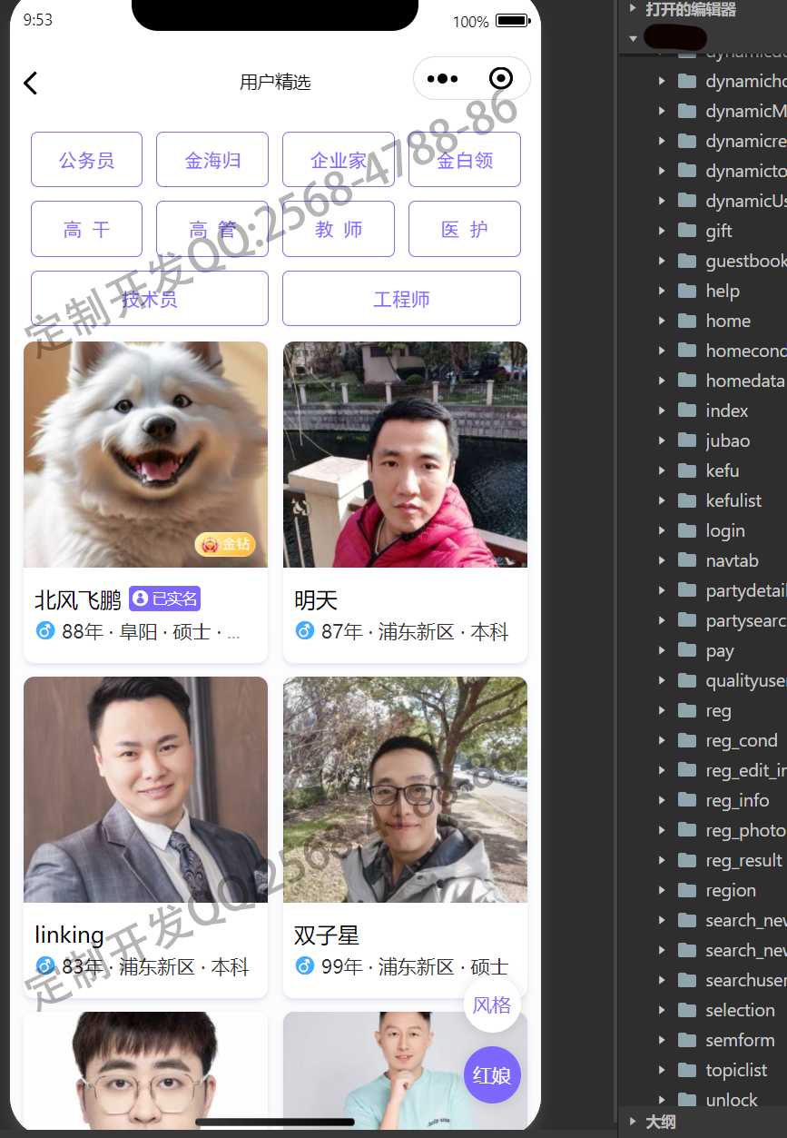Filter by 技术员 category
The height and width of the screenshot is (1138, 787).
pos(150,298)
